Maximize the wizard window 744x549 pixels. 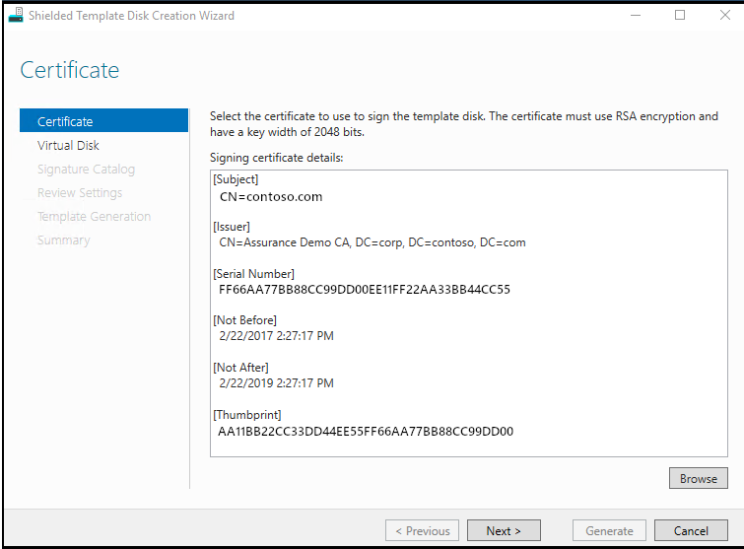point(680,16)
